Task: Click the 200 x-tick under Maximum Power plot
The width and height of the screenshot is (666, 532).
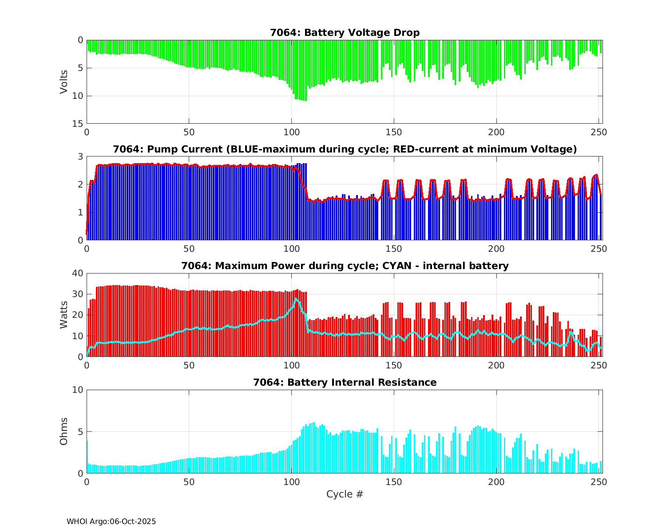Action: point(496,365)
